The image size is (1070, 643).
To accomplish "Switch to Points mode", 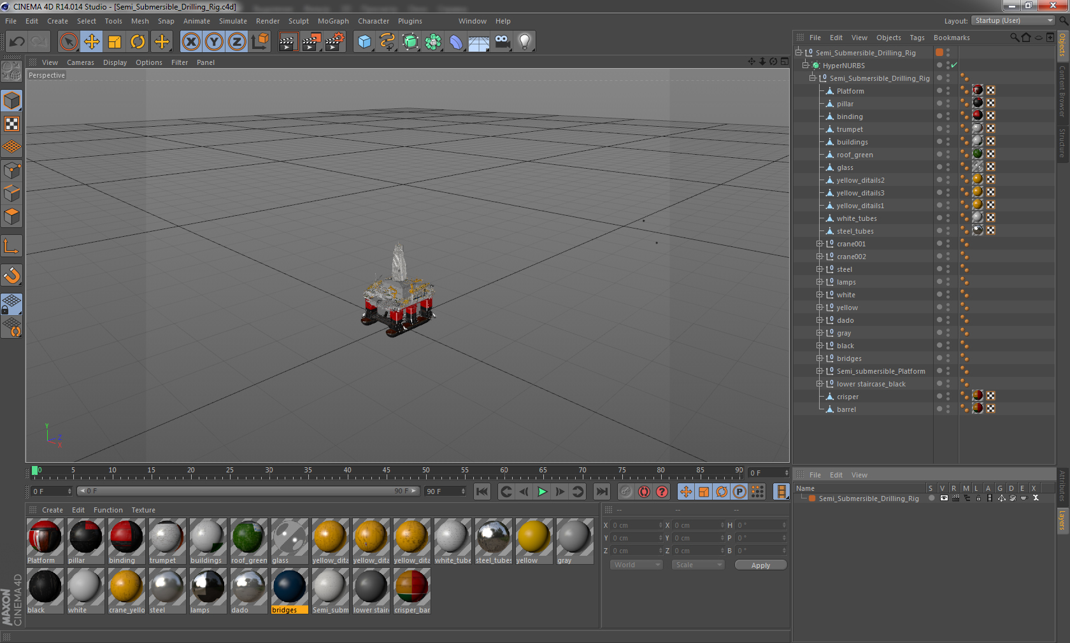I will click(x=12, y=170).
